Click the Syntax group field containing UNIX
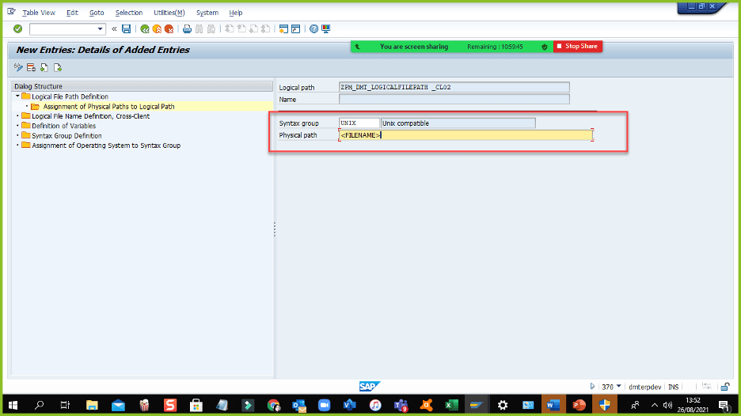 click(x=358, y=123)
